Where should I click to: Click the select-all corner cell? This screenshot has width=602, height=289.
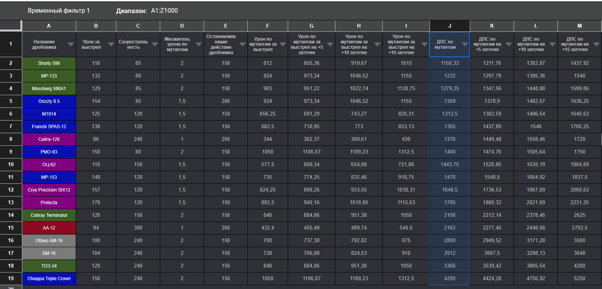pyautogui.click(x=11, y=26)
